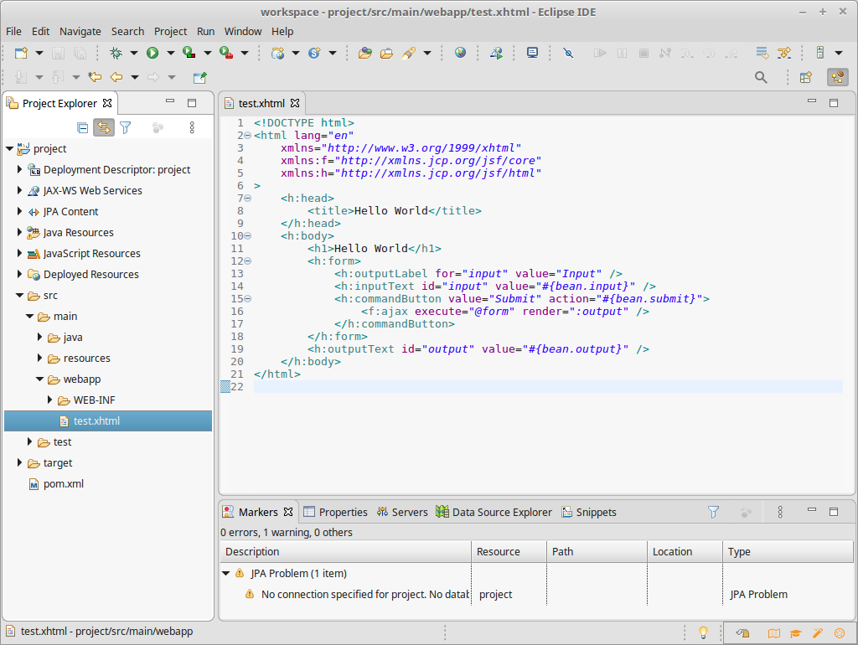This screenshot has width=858, height=645.
Task: Select the Debug toolbar icon
Action: 116,52
